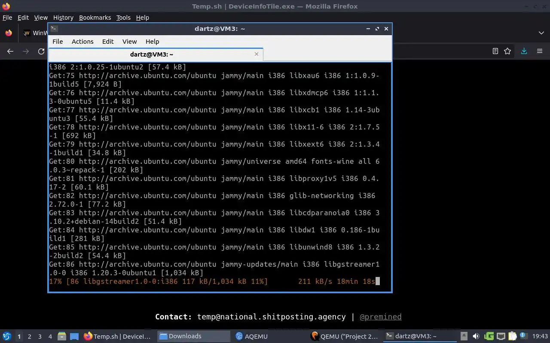Open the terminal Help menu

153,42
